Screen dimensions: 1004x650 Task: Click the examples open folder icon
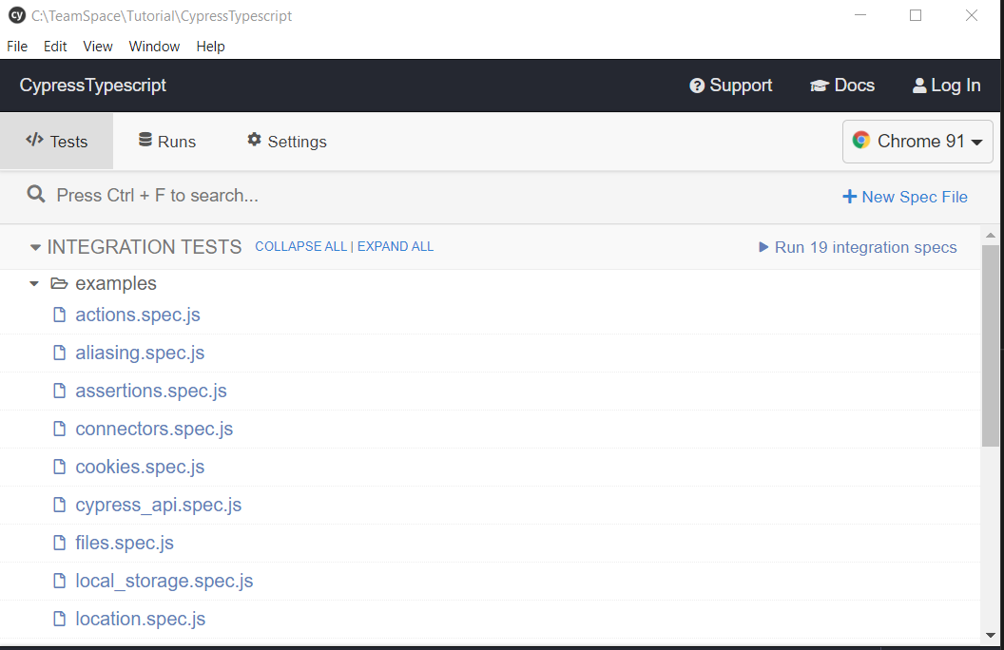pos(59,283)
